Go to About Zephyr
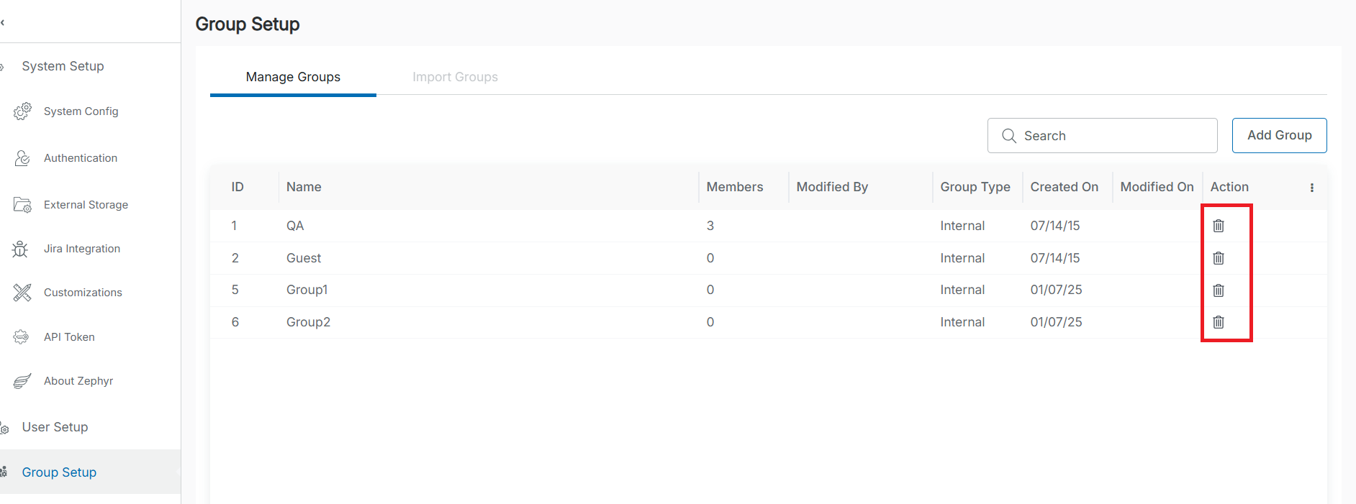The width and height of the screenshot is (1356, 504). click(78, 381)
